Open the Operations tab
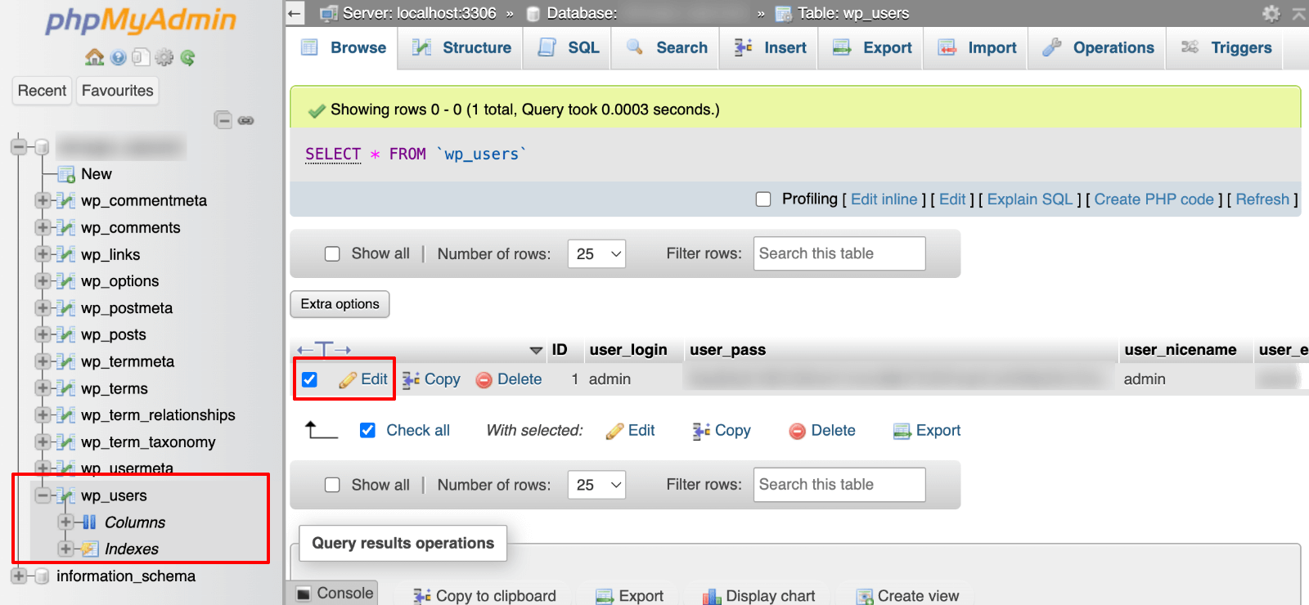 pos(1097,47)
